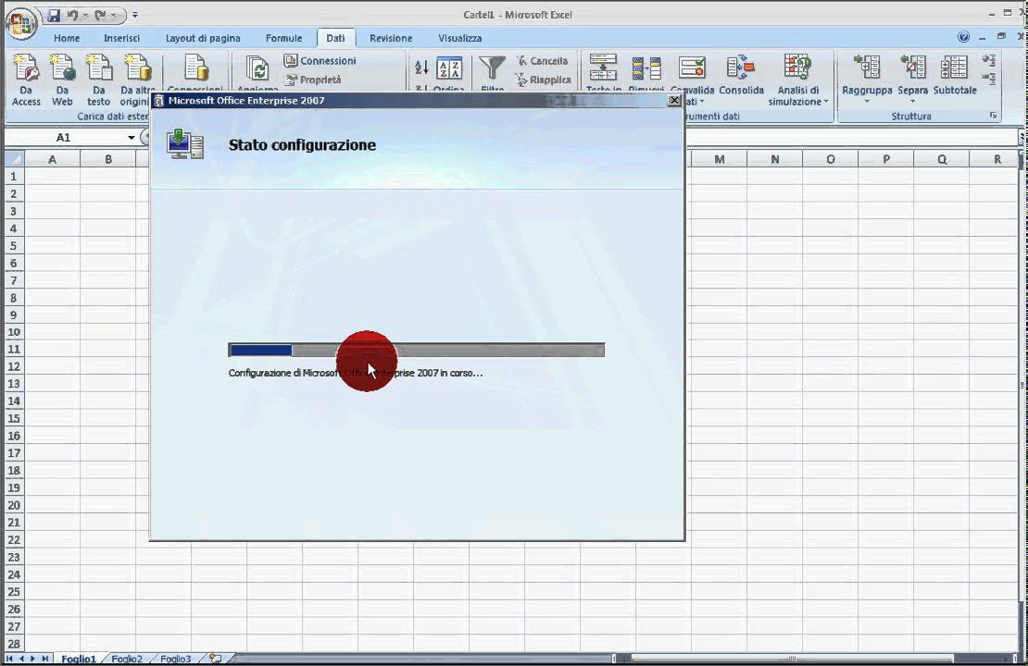Open the round Office Button menu

(x=21, y=23)
